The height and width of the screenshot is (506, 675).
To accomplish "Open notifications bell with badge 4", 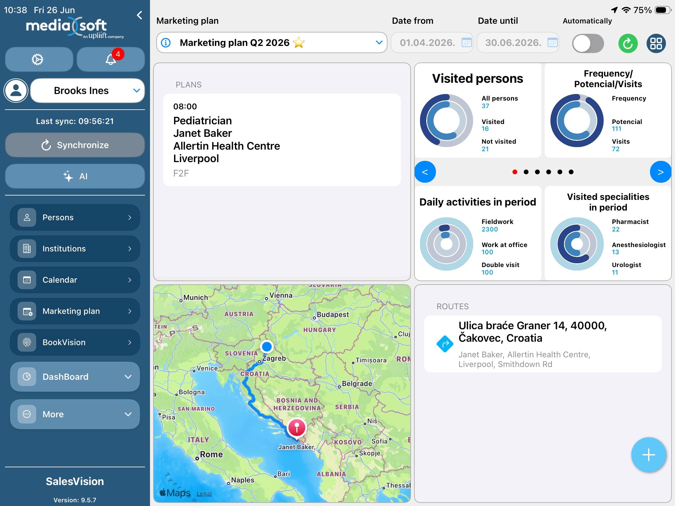I will (111, 59).
